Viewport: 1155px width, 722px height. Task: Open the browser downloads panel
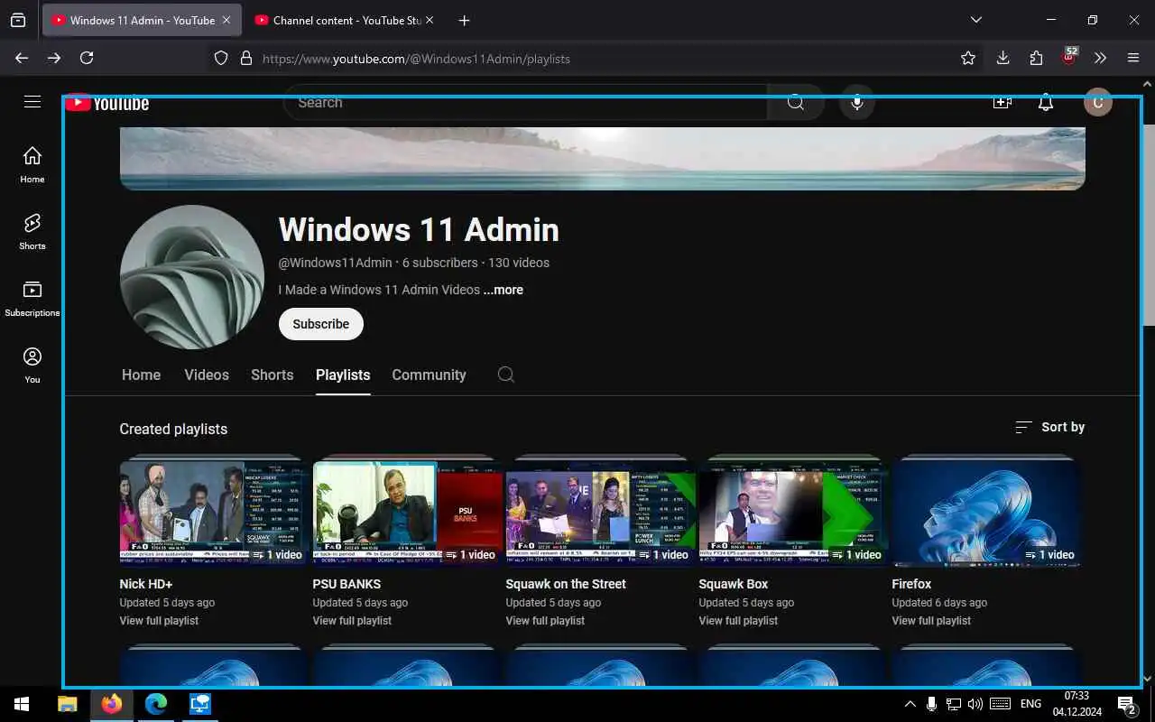(1003, 58)
